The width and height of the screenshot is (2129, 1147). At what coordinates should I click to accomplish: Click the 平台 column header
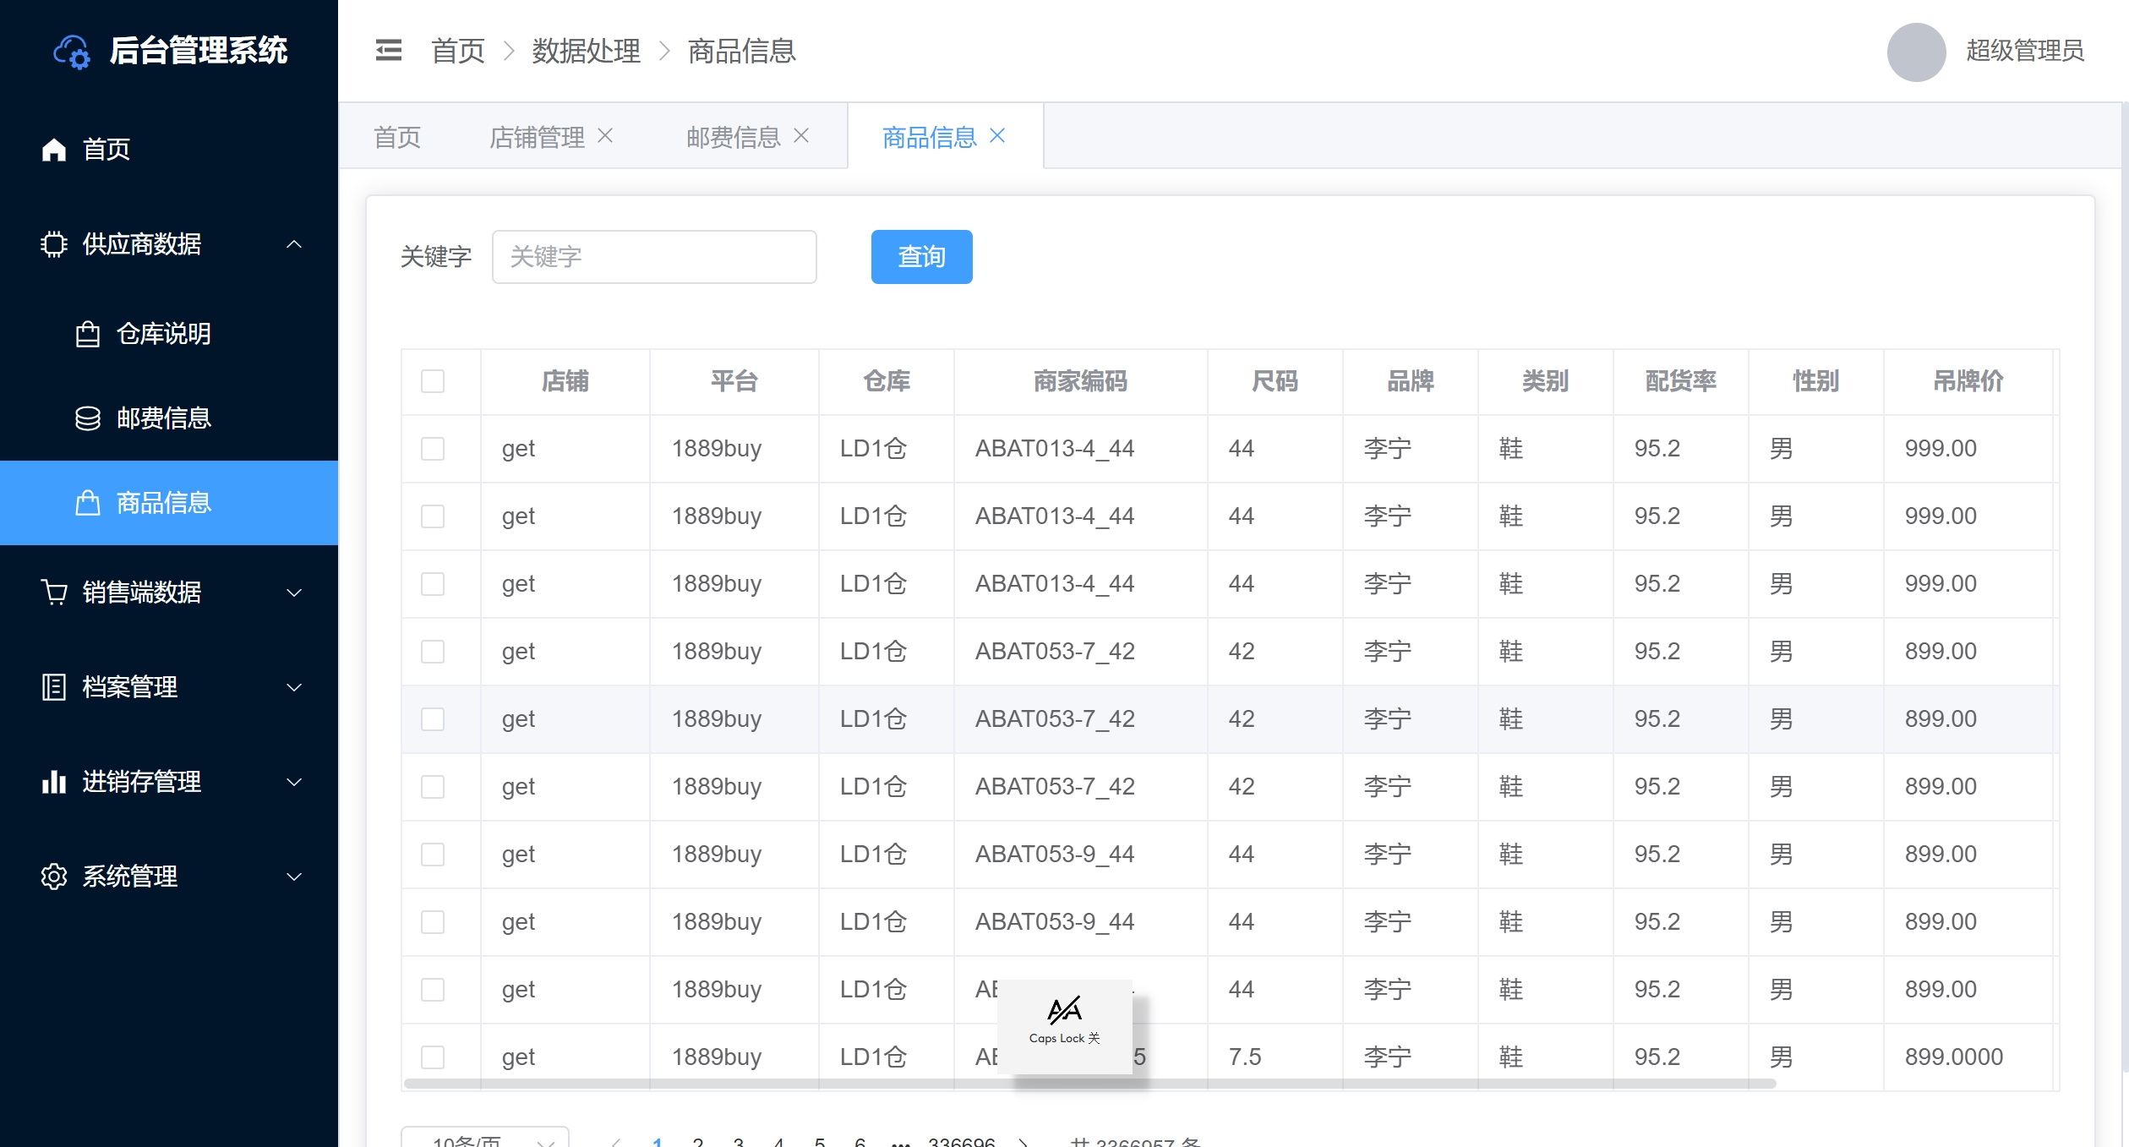coord(734,381)
